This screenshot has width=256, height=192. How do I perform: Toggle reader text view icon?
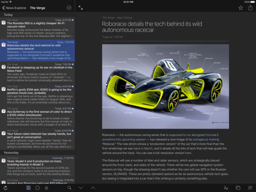pyautogui.click(x=250, y=188)
